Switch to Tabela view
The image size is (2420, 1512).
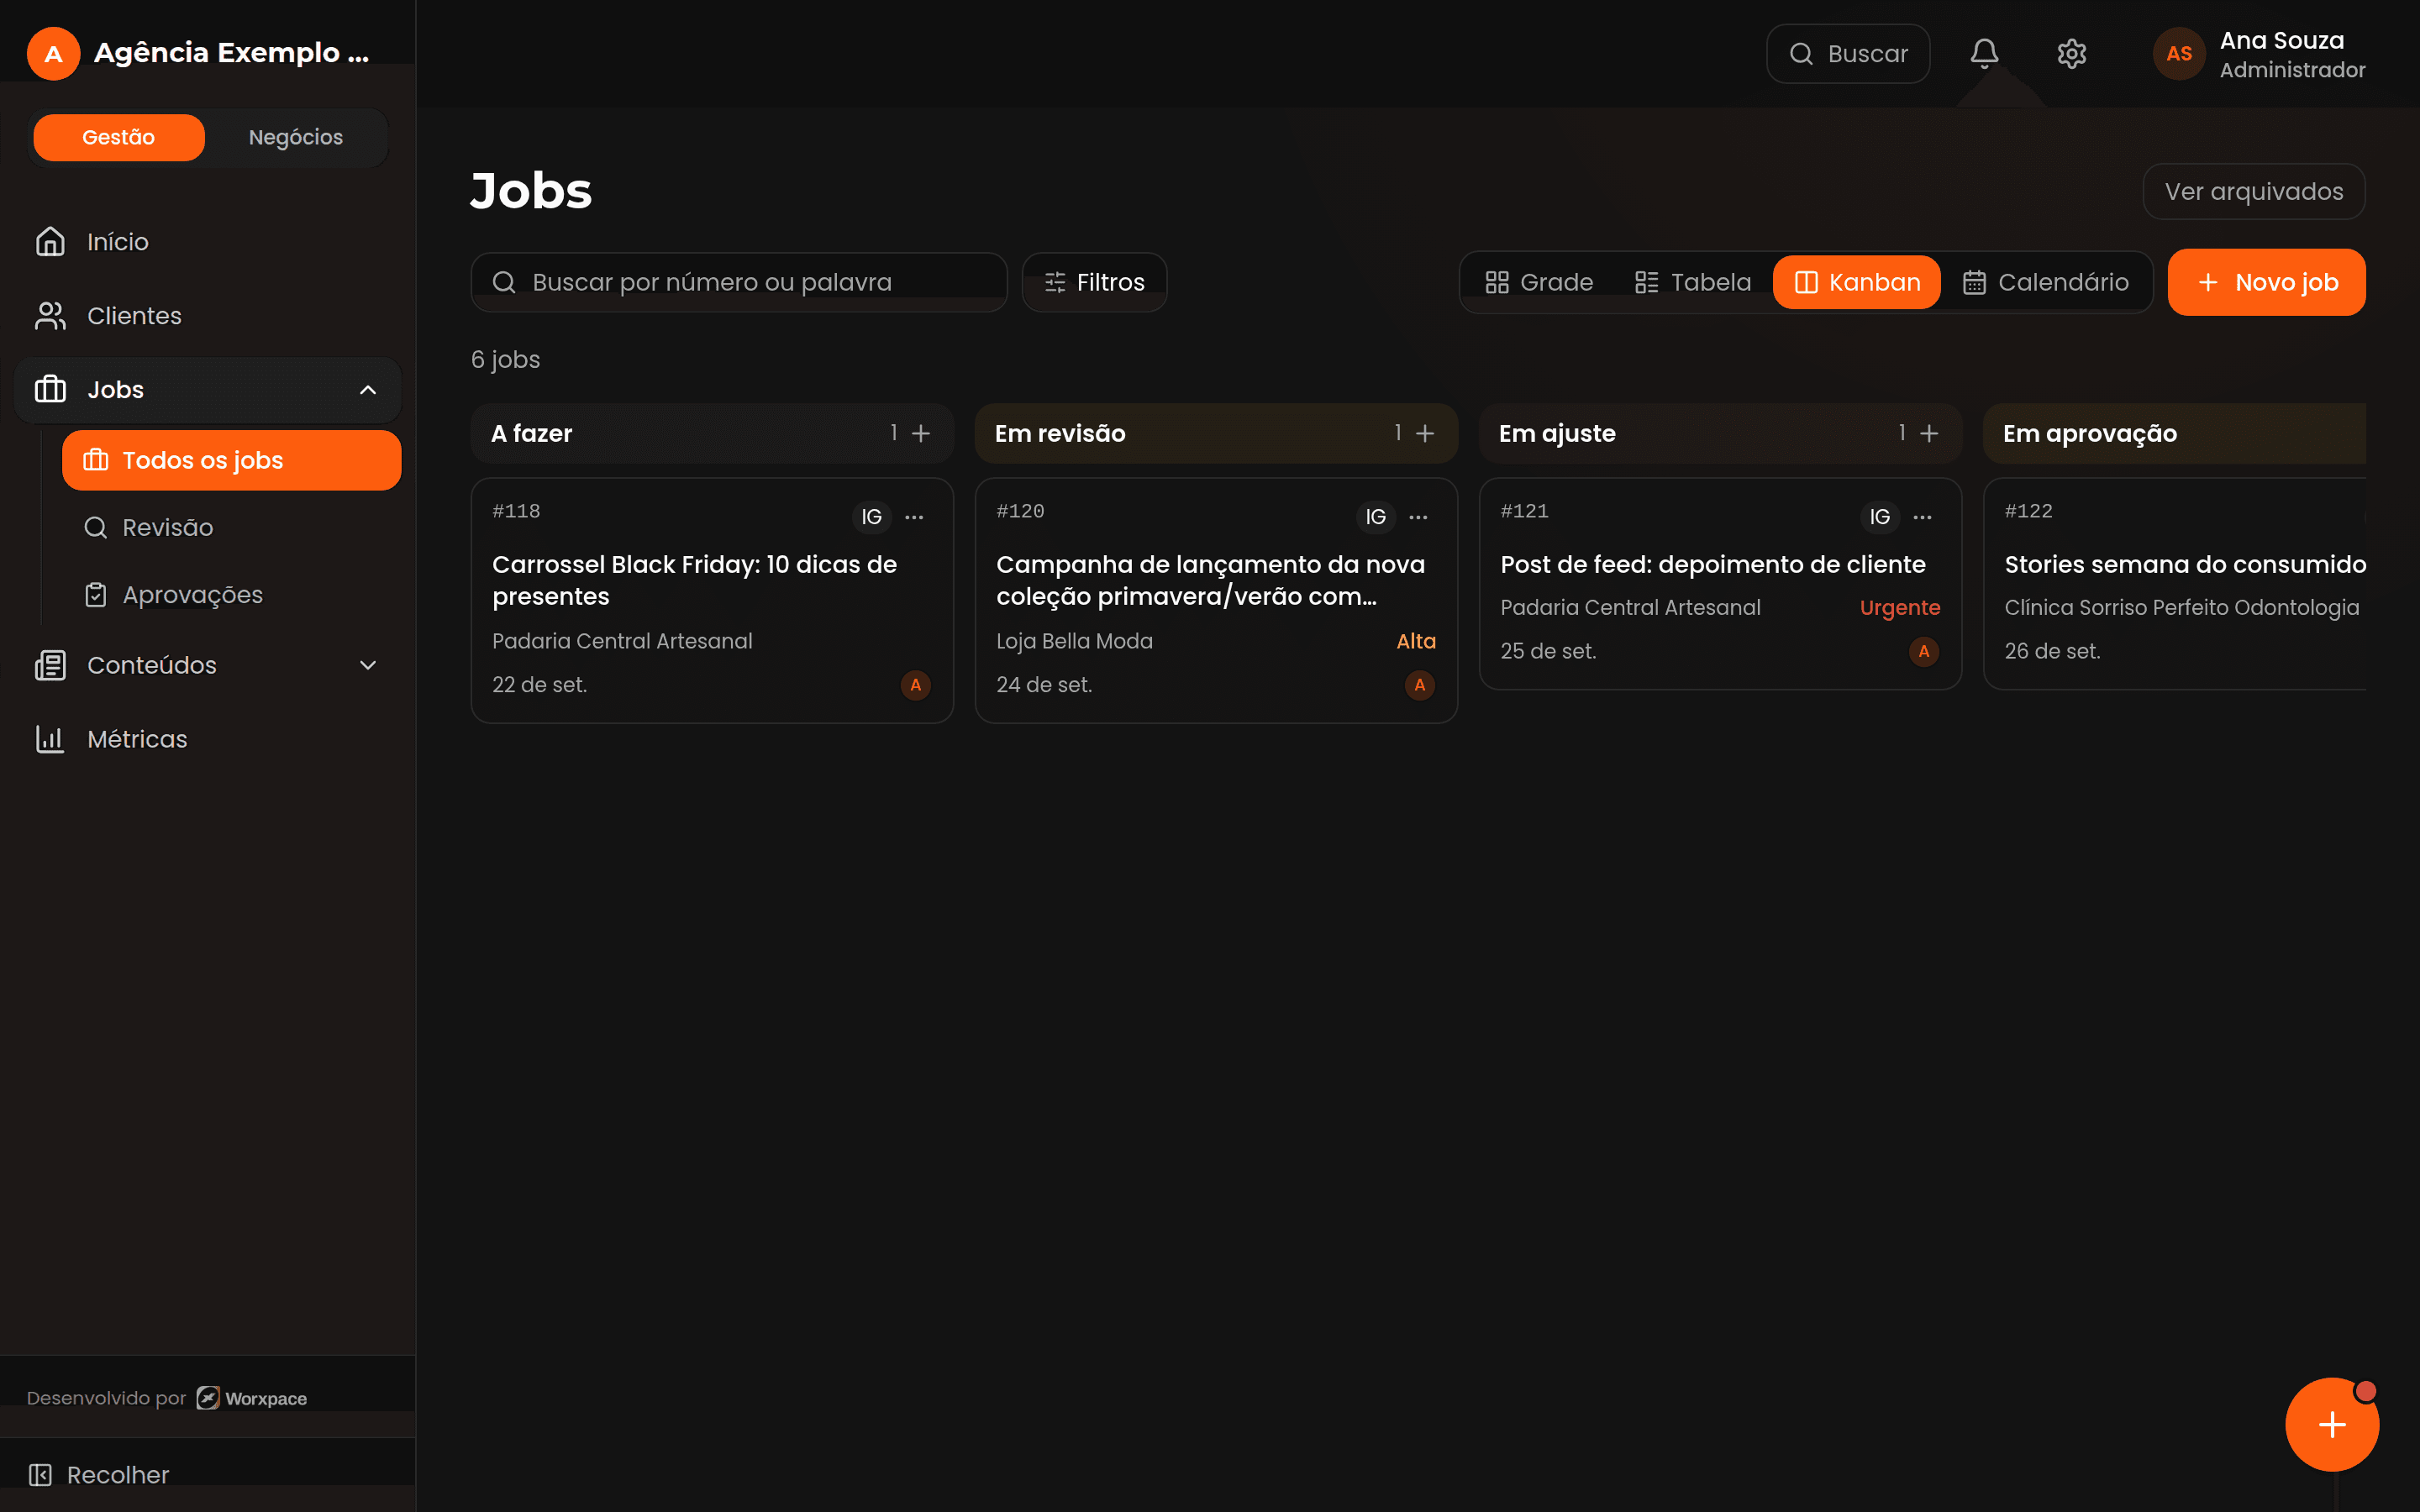(1693, 282)
